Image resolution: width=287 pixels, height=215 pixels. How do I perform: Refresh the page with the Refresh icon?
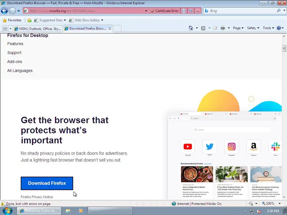(x=191, y=11)
